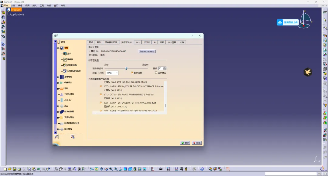Click the Fit All In view icon
The height and width of the screenshot is (176, 328).
[97, 169]
